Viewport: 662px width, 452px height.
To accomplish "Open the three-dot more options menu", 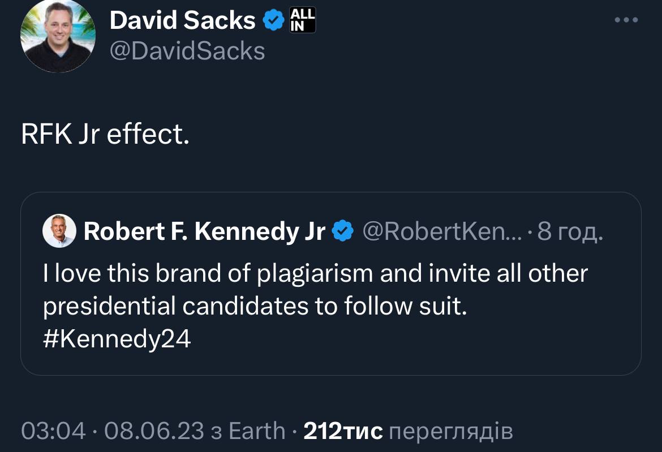I will point(626,20).
